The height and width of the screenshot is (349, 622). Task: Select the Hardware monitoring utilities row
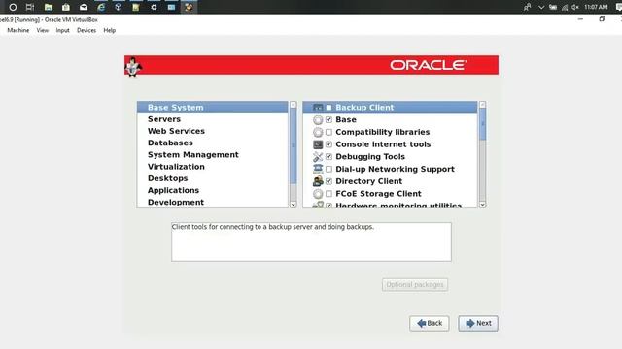(390, 205)
